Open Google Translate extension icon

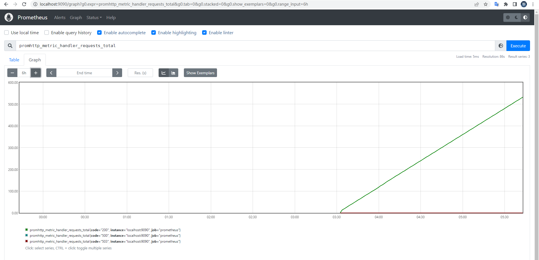tap(497, 4)
